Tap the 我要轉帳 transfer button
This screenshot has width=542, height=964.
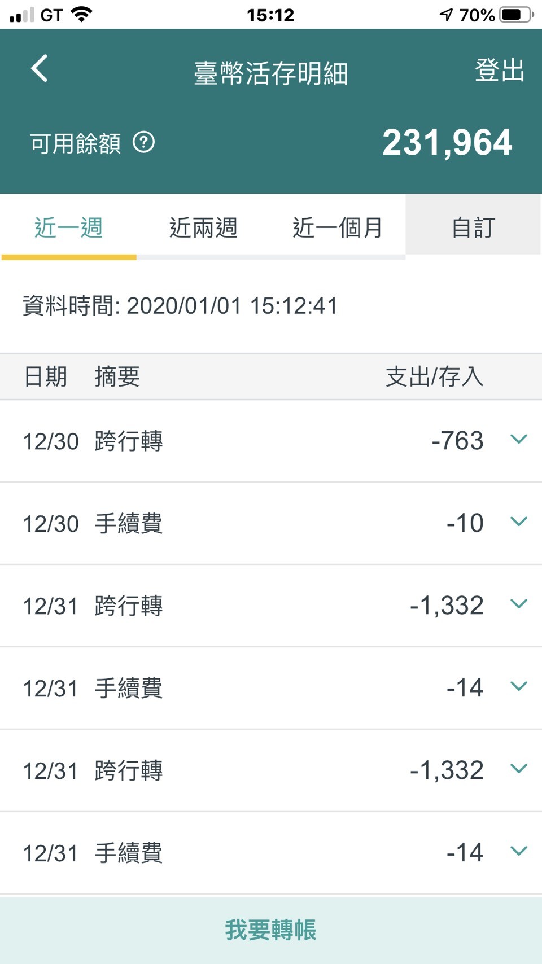(x=271, y=930)
